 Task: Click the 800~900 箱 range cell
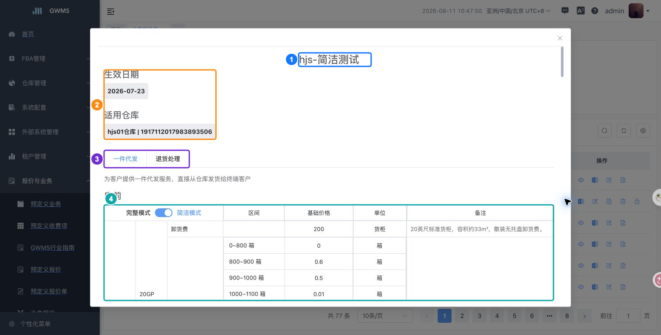click(254, 262)
